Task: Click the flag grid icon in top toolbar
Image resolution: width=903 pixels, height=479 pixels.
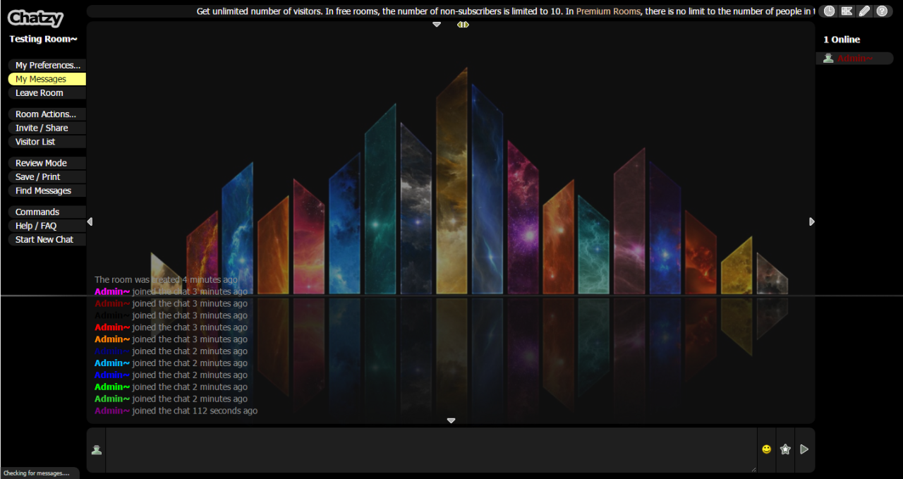Action: (x=847, y=11)
